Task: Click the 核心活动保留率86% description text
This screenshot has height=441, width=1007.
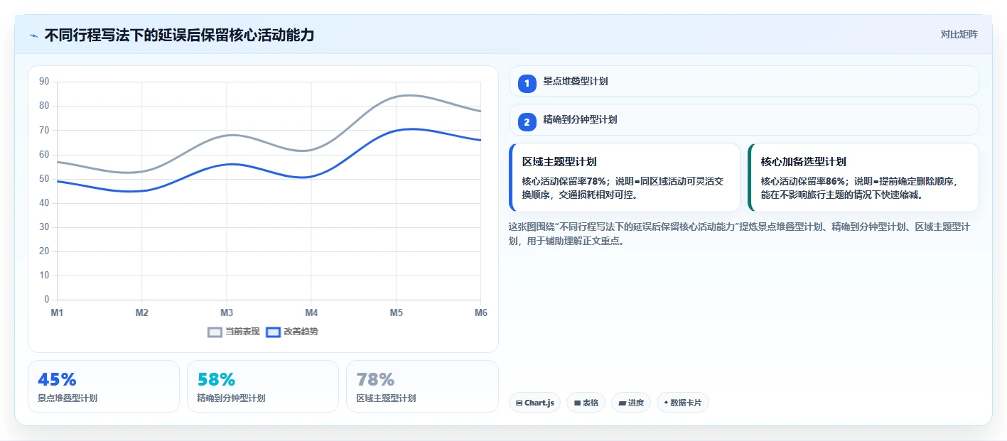Action: point(860,187)
